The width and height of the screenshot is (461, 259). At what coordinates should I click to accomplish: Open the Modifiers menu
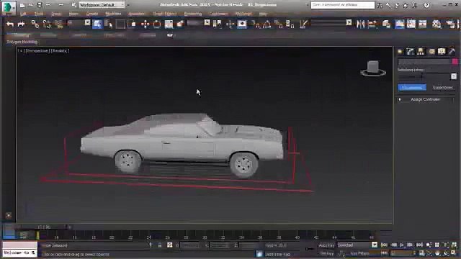[x=113, y=14]
